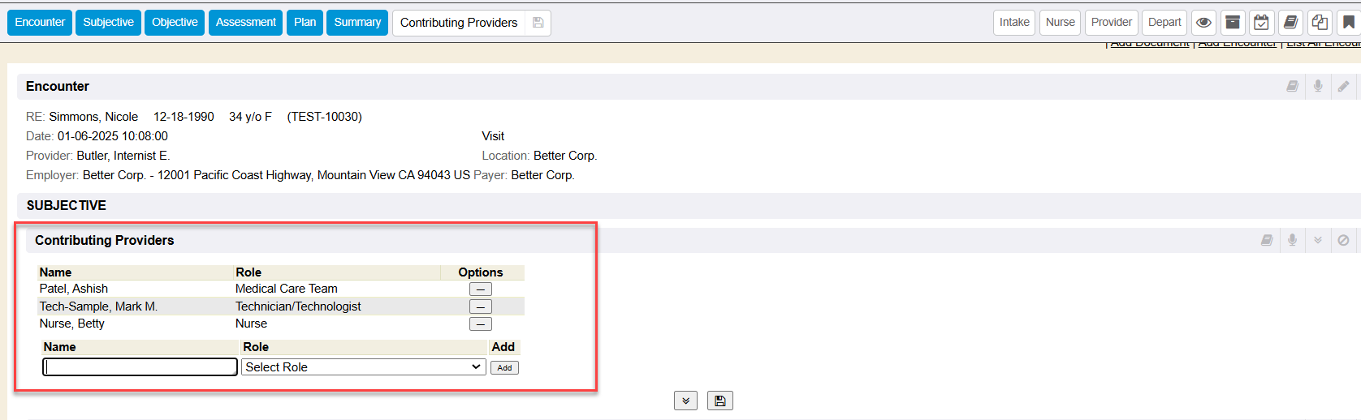This screenshot has width=1361, height=420.
Task: Expand Contributing Providers header double-chevron
Action: coord(1318,240)
